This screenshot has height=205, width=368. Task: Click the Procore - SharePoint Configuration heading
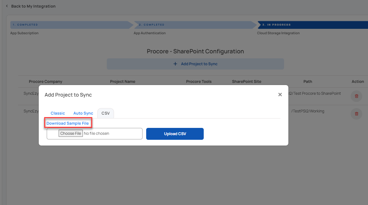click(195, 51)
